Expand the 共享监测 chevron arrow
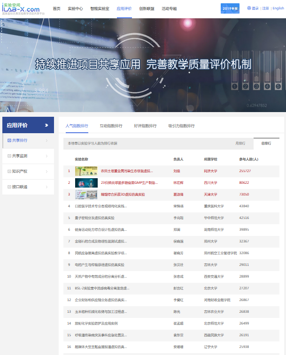This screenshot has width=286, height=355. (46, 156)
